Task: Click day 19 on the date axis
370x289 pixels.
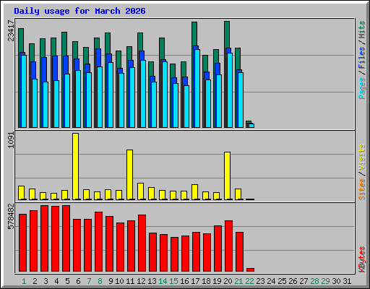Action: pos(217,281)
